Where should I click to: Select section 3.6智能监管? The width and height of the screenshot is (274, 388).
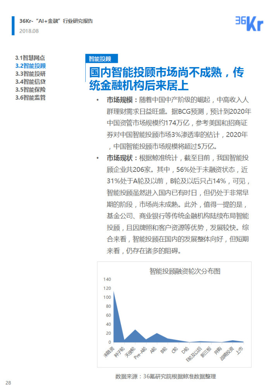pyautogui.click(x=30, y=97)
